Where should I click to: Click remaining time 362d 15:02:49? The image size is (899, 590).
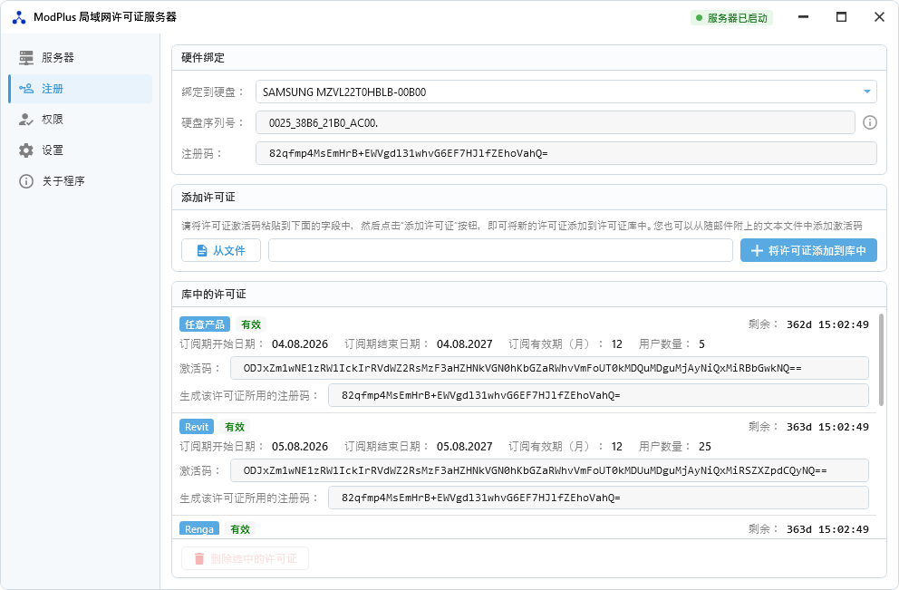(x=827, y=324)
